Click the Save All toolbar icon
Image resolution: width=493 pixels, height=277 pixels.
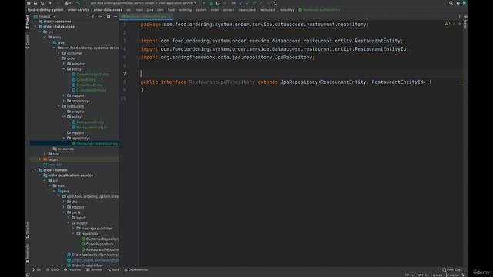(x=35, y=3)
